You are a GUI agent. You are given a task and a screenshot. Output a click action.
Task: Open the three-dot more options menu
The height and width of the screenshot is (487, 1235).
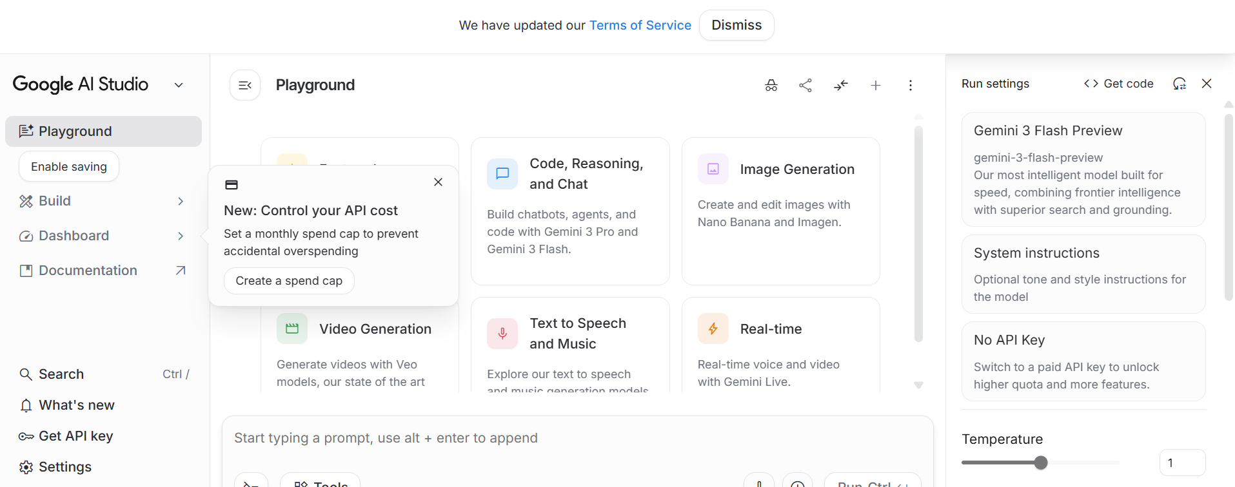pos(911,85)
